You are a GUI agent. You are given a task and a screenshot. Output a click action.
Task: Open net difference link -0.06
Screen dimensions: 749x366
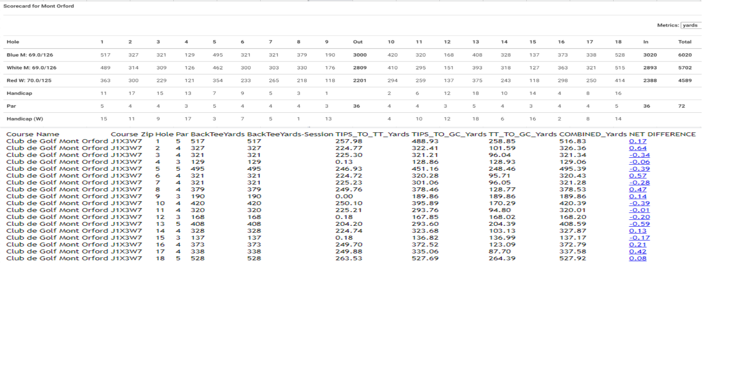click(x=639, y=162)
